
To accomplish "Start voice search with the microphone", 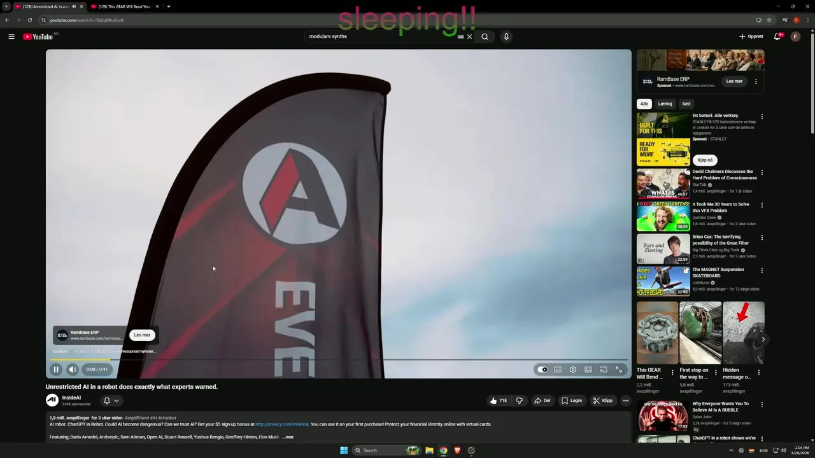I will [506, 37].
